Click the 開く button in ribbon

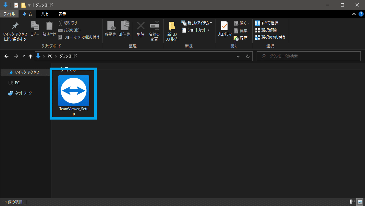pos(241,23)
